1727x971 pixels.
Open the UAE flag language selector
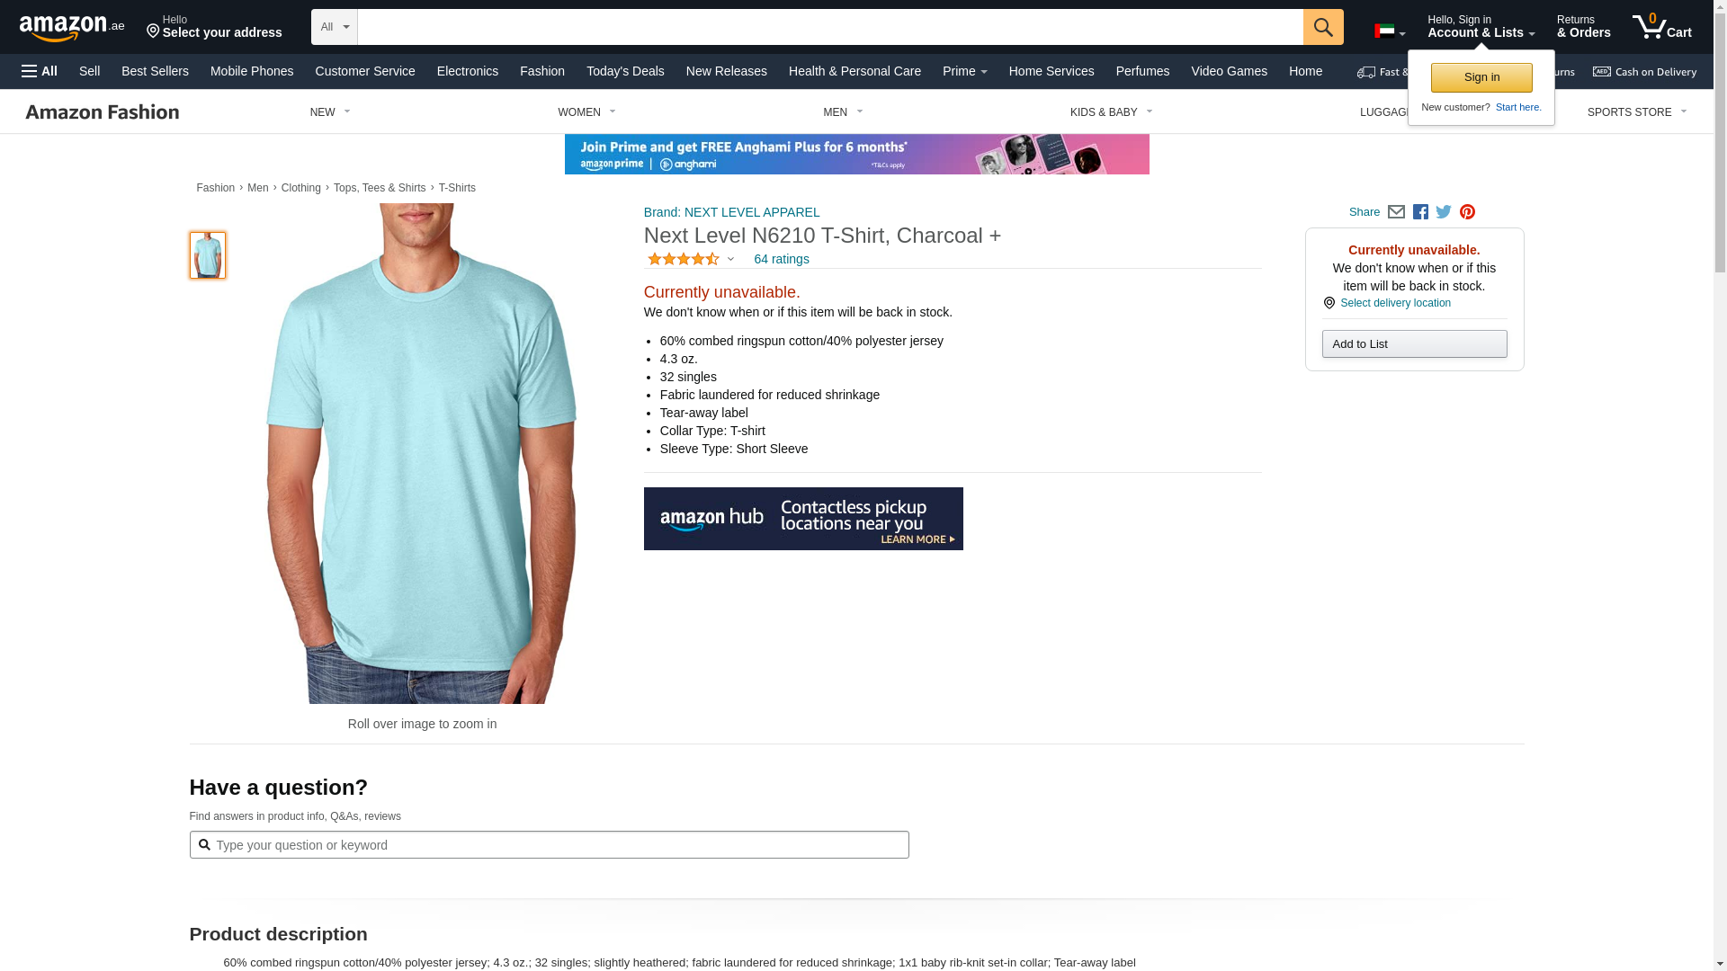pyautogui.click(x=1390, y=31)
